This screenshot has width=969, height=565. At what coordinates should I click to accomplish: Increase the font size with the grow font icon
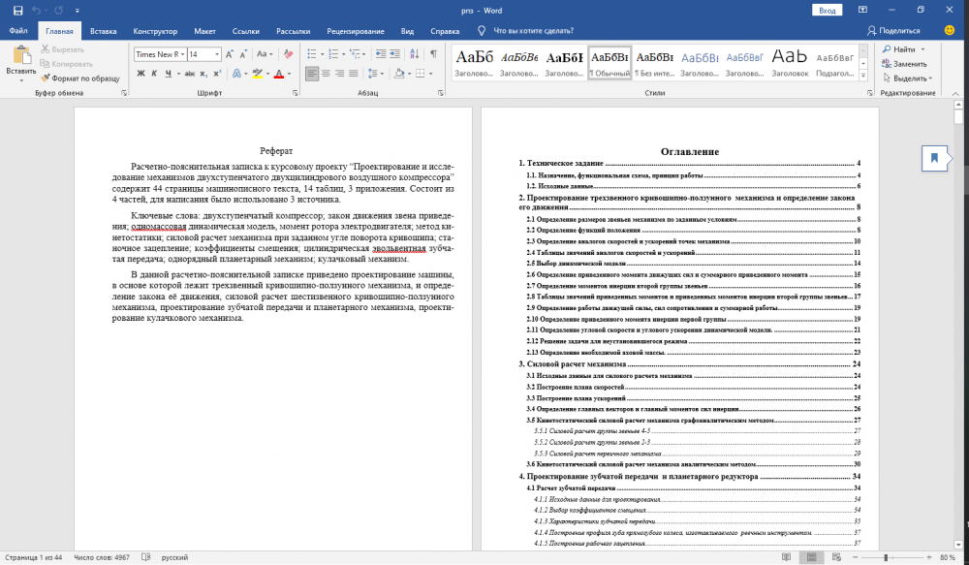[x=230, y=54]
